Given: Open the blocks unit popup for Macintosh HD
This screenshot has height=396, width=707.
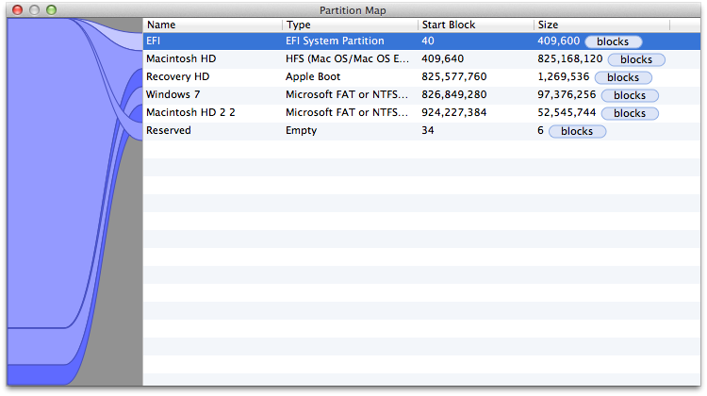Looking at the screenshot, I should pos(636,59).
